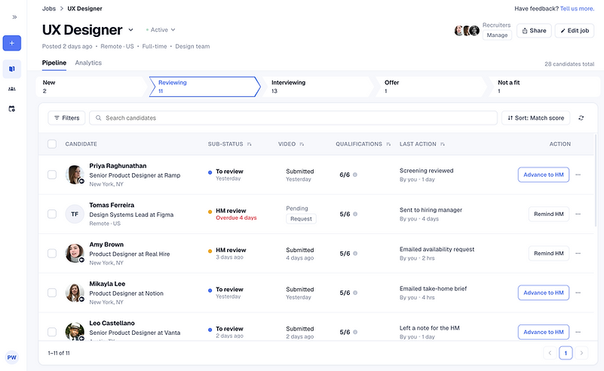The image size is (604, 371).
Task: Click the sort icon next to LAST ACTION header
Action: click(x=442, y=144)
